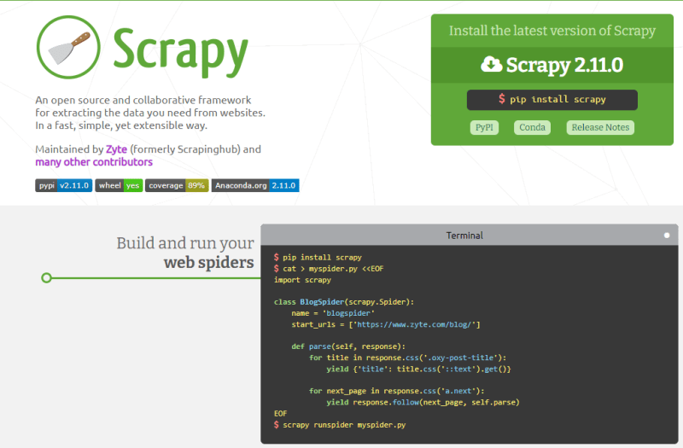Click the 'web spiders' bold heading
Viewport: 683px width, 448px height.
coord(209,263)
